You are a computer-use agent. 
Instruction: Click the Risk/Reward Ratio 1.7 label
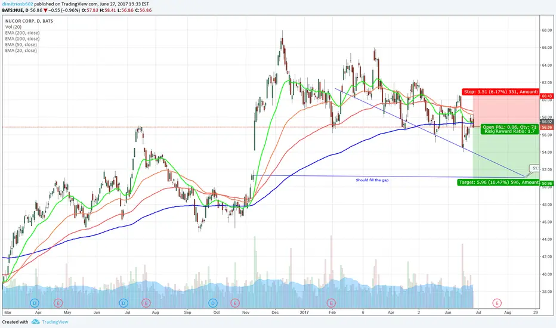[x=509, y=132]
